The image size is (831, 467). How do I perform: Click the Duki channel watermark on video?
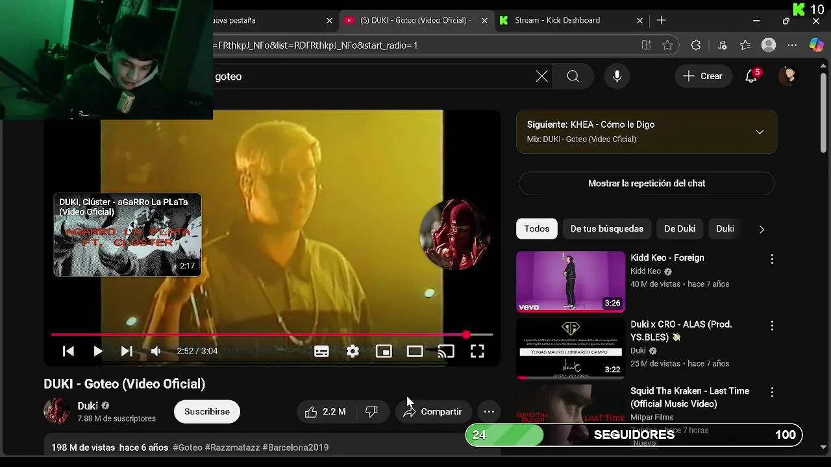[454, 234]
